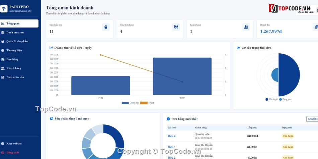
Task: Click the Sản phẩm sơn count 11
Action: (x=52, y=32)
